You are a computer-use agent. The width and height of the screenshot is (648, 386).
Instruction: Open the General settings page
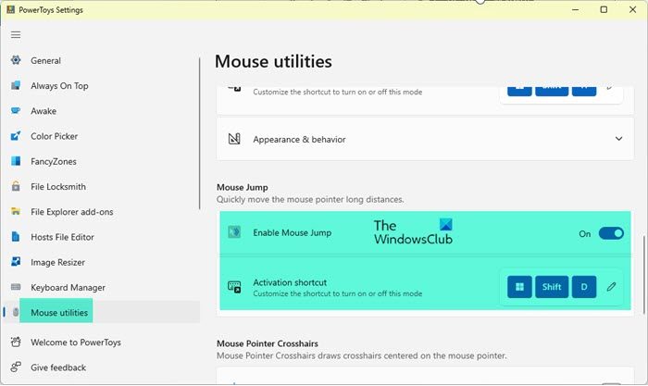point(45,60)
